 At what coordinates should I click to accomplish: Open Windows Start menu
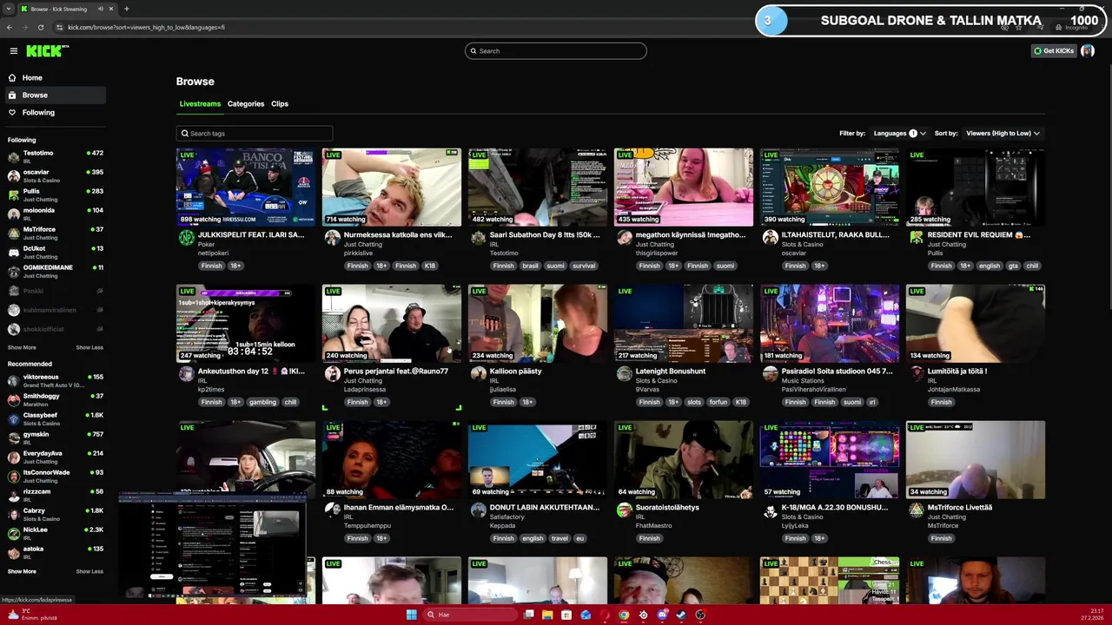411,615
